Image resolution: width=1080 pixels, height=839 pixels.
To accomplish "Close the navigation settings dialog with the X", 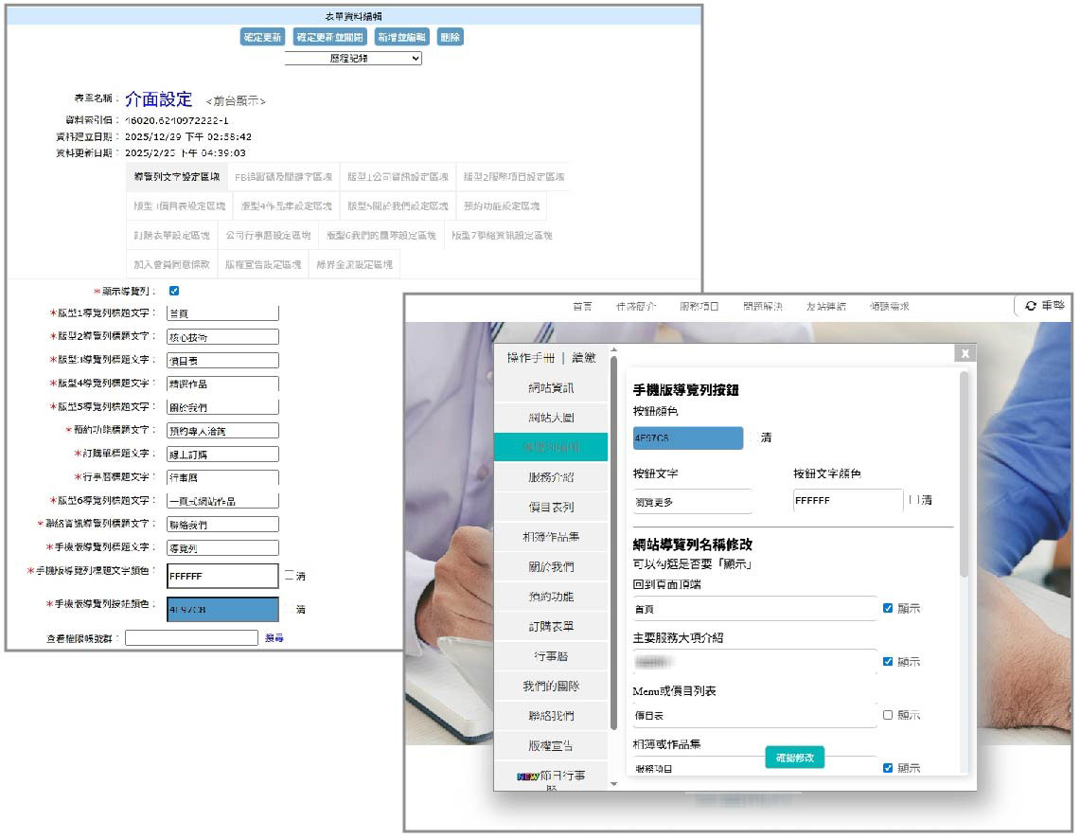I will (x=965, y=353).
